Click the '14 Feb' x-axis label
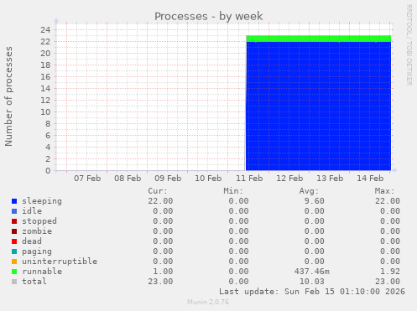Viewport: 417px width, 311px height. (x=370, y=179)
